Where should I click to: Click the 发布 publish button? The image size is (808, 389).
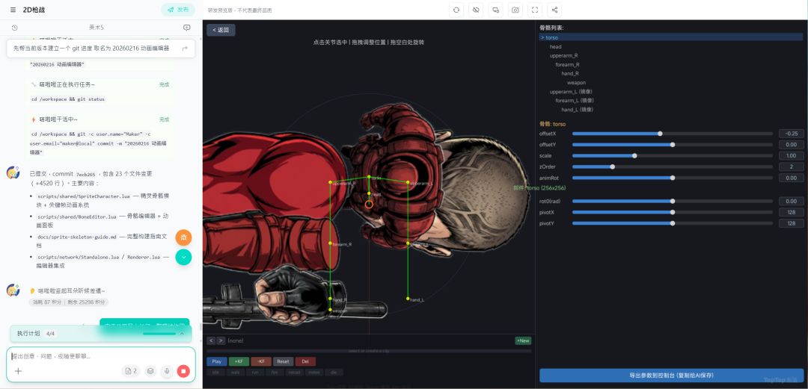point(179,10)
